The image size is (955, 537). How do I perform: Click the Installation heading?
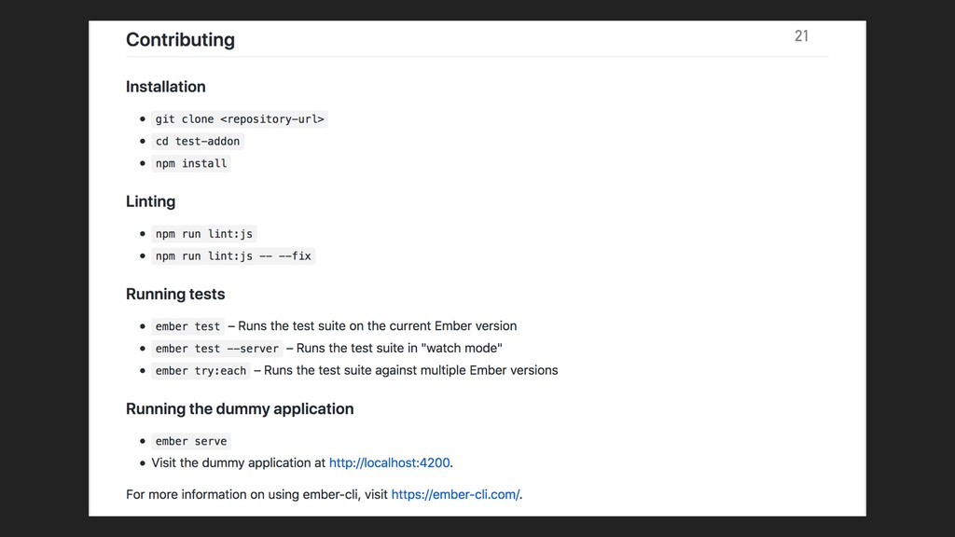[166, 87]
